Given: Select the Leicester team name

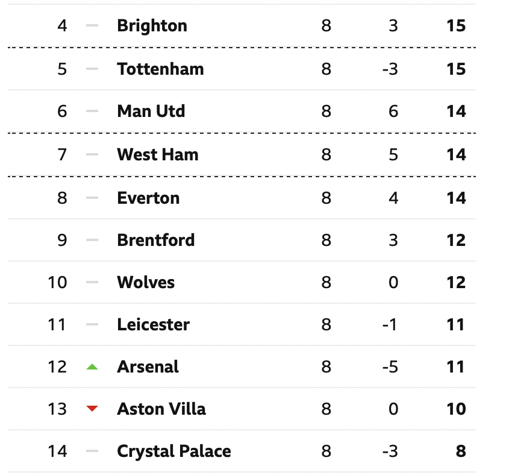Looking at the screenshot, I should (153, 324).
